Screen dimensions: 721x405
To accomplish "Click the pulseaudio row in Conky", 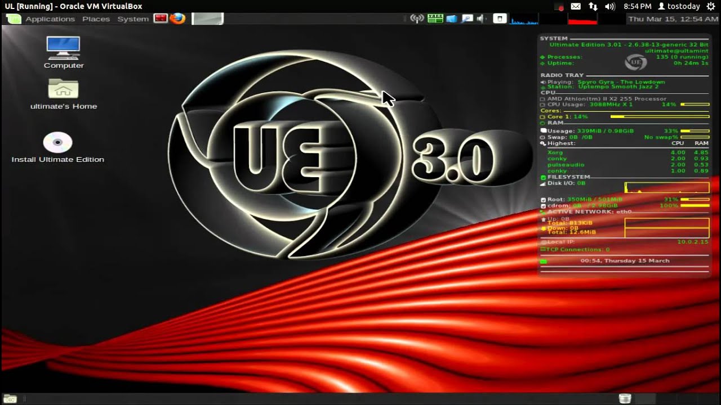I will pos(627,165).
